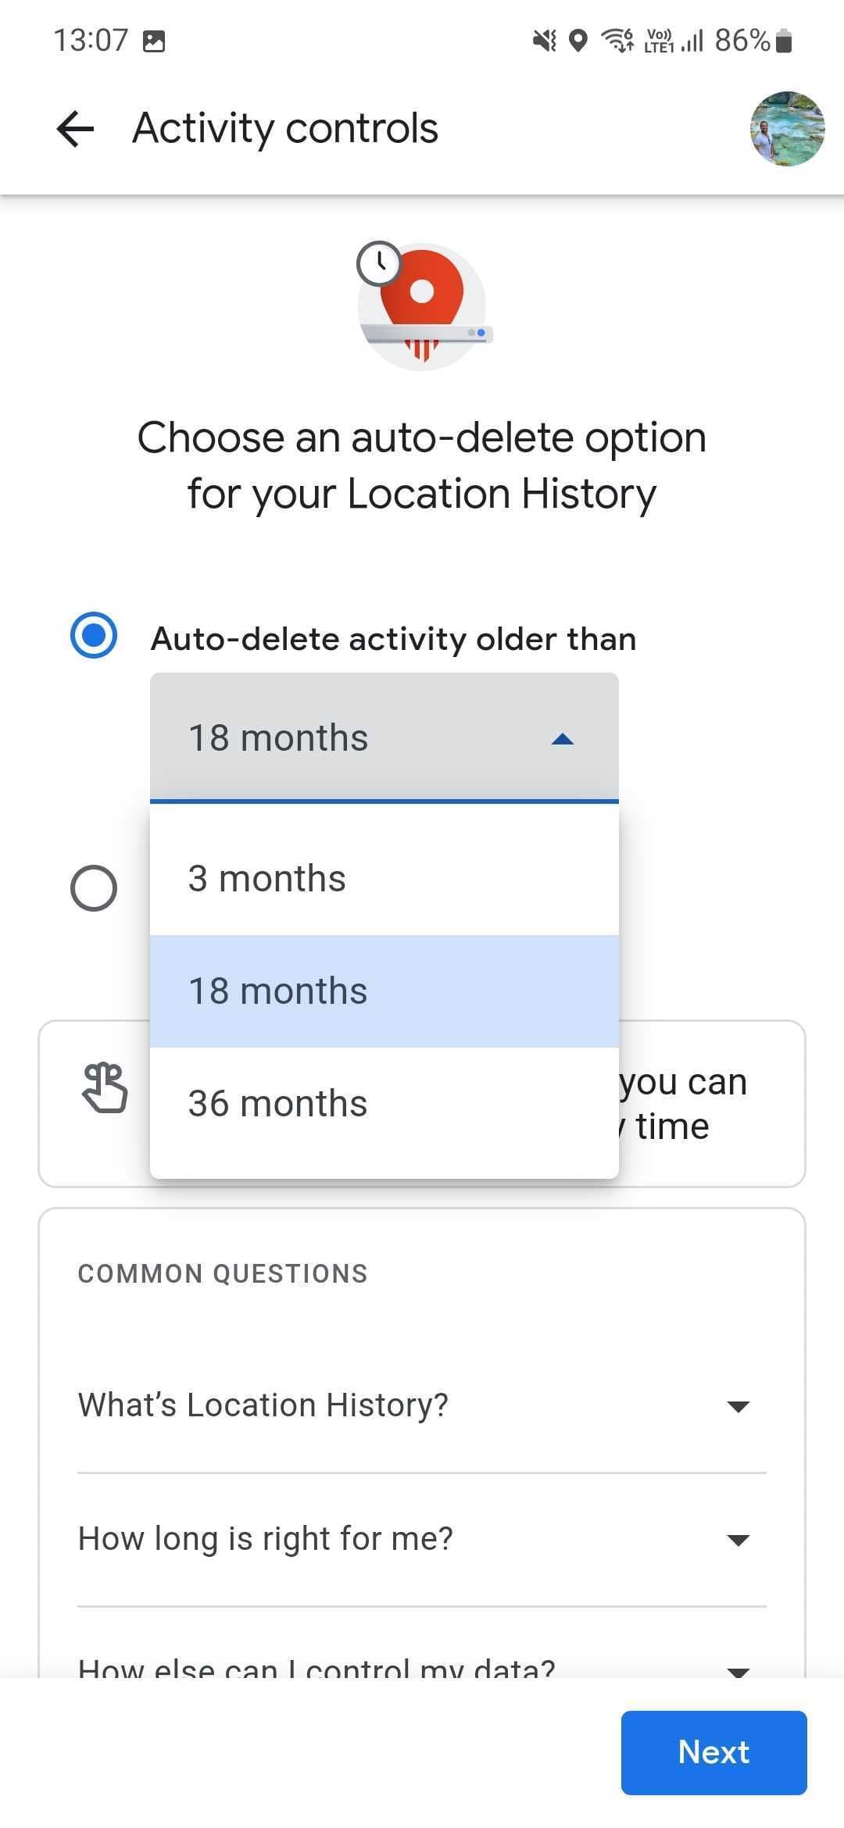Select the unselected second radio option
Viewport: 844px width, 1828px height.
pos(94,888)
